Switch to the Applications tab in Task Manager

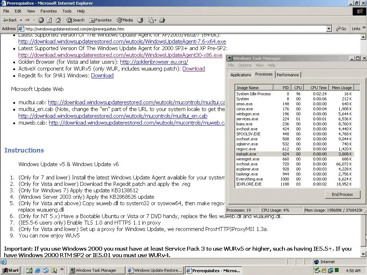click(240, 75)
